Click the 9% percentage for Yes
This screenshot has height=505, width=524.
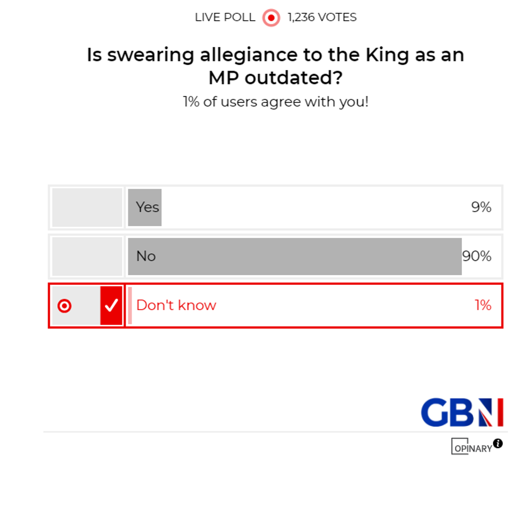click(481, 207)
